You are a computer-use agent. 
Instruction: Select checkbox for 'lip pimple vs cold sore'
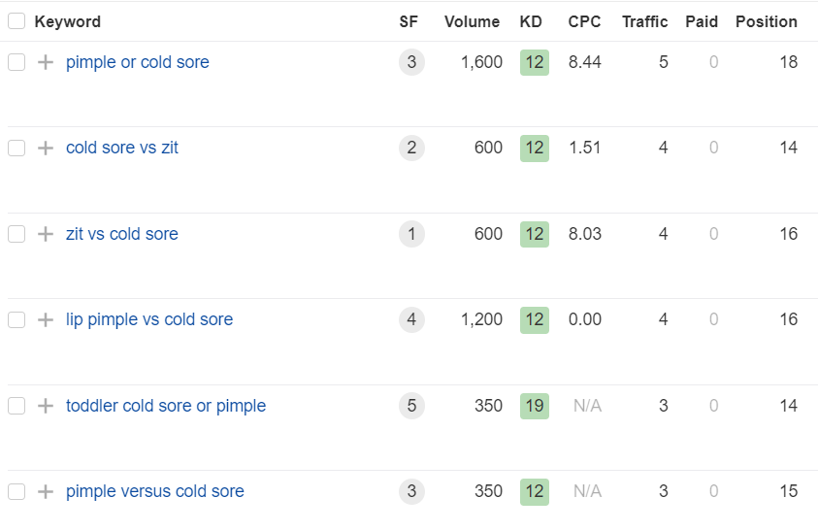pyautogui.click(x=16, y=320)
